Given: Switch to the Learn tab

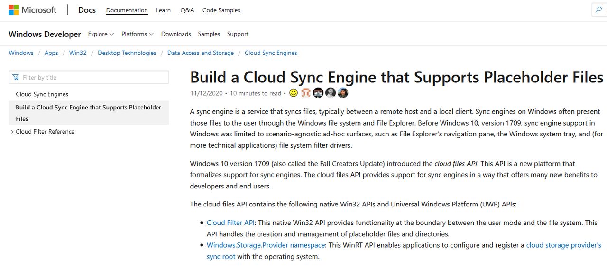Looking at the screenshot, I should click(163, 10).
